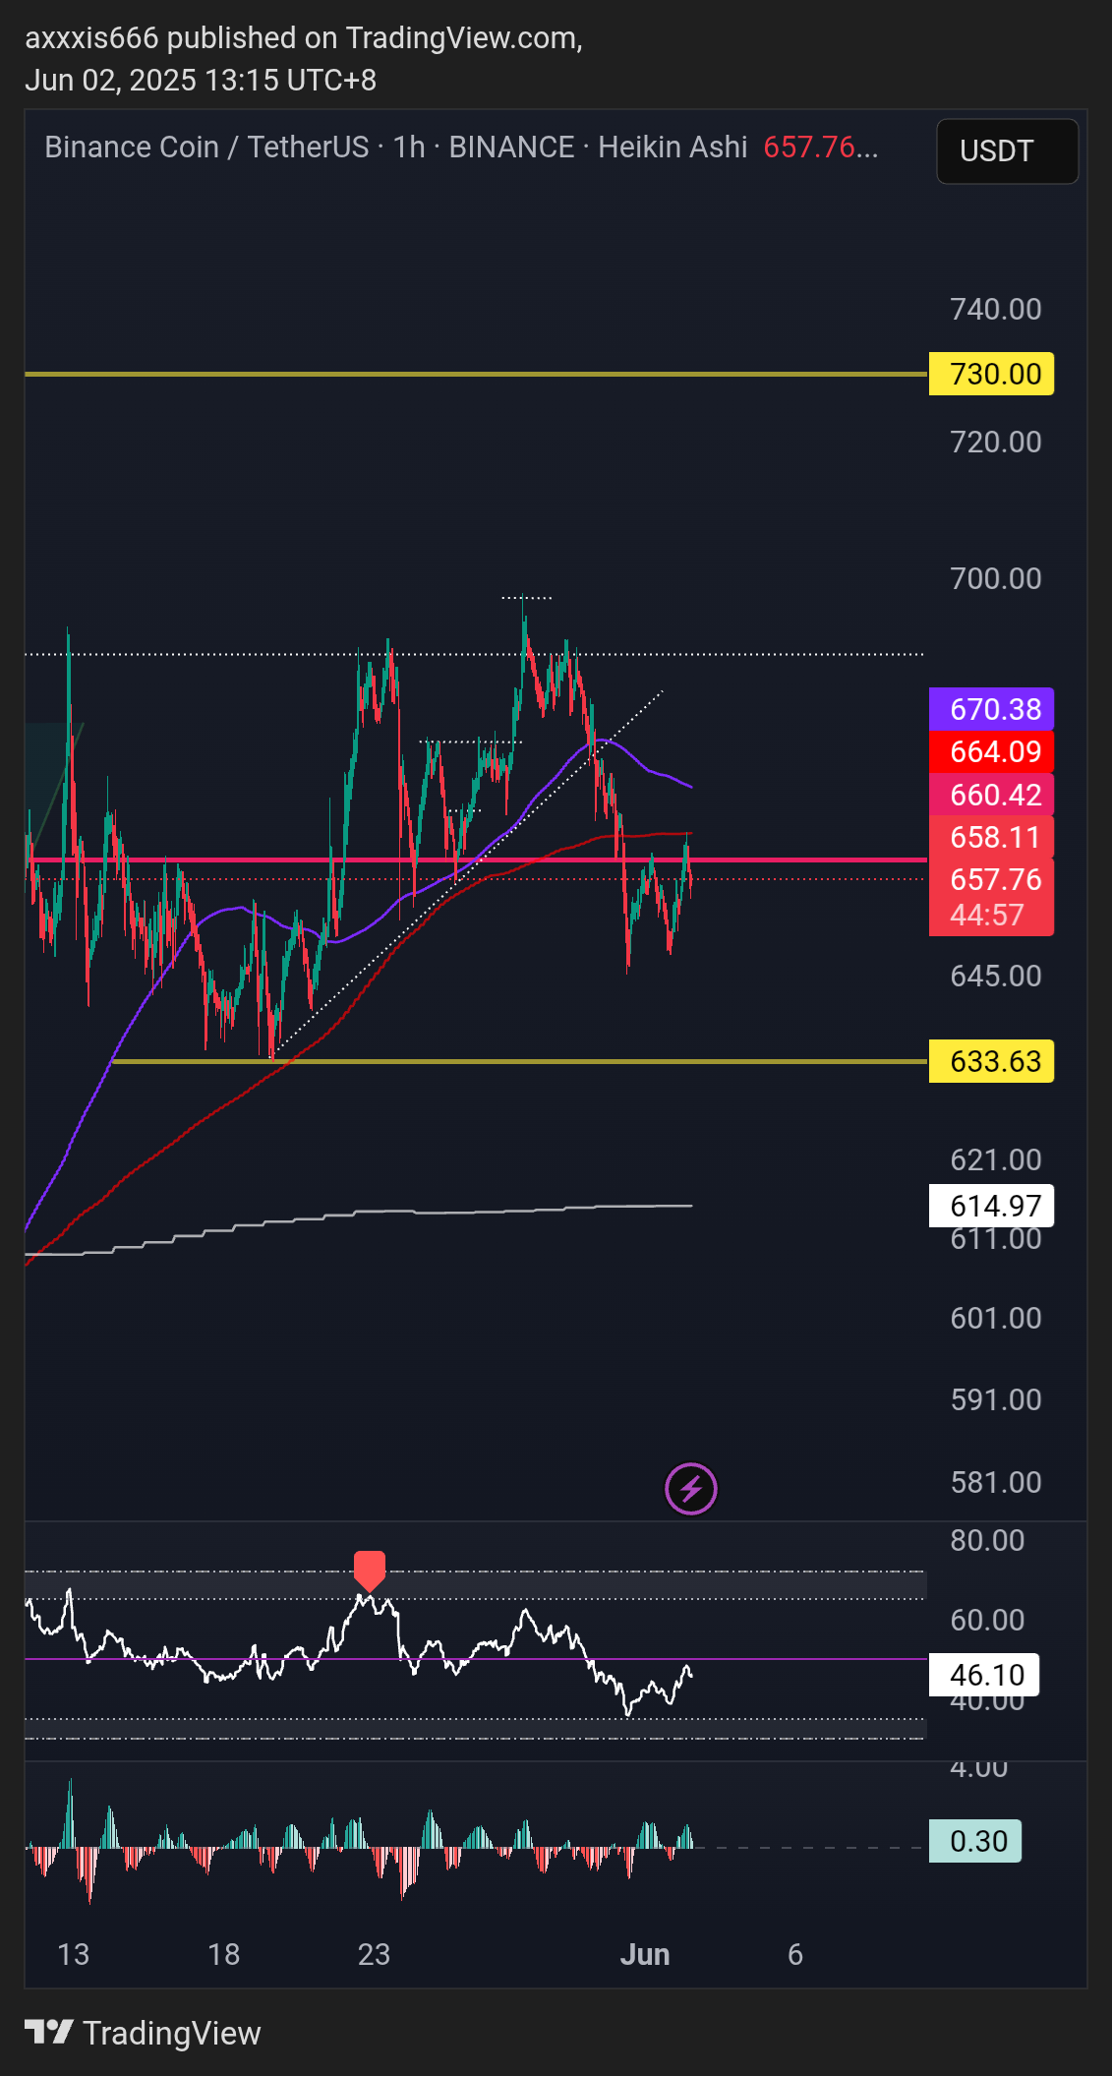Click the 601.00 price scale label

996,1318
